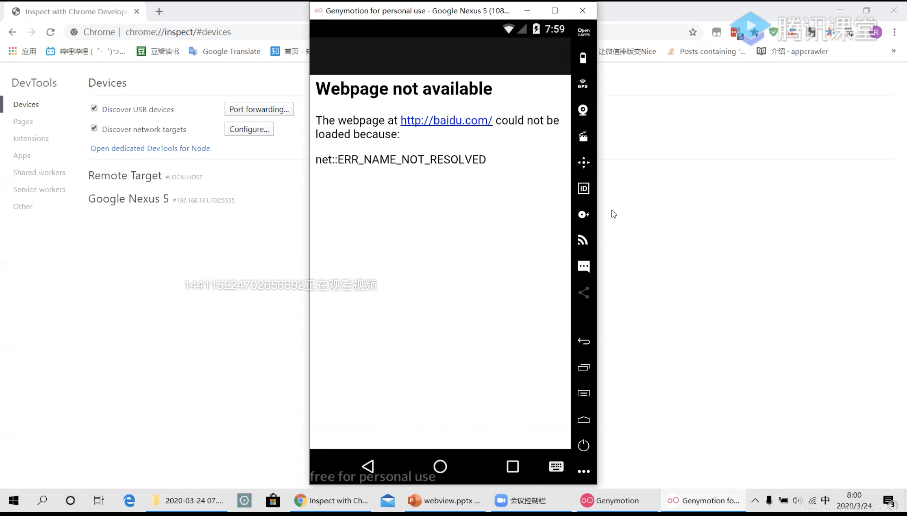Uncheck Discover USB devices checkbox
Screen dimensions: 907x516
point(94,108)
